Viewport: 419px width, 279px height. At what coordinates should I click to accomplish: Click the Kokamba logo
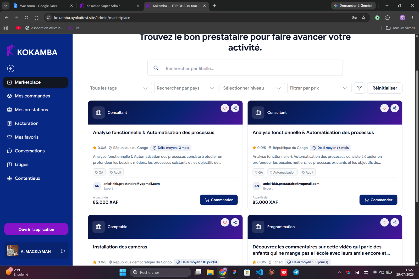(x=32, y=51)
